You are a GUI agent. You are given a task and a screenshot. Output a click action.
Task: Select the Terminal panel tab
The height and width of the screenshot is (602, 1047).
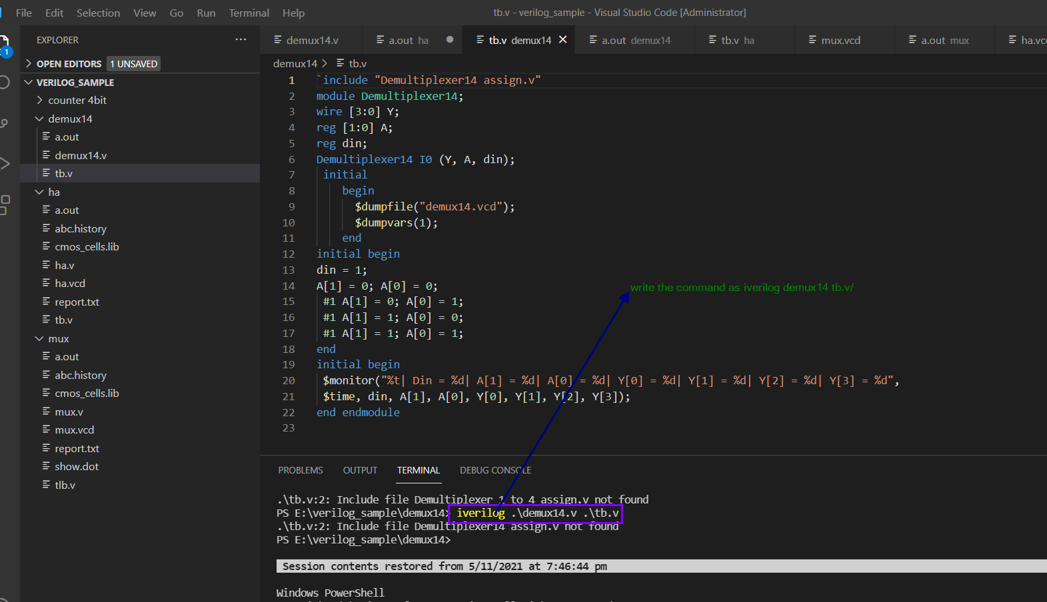pyautogui.click(x=419, y=470)
